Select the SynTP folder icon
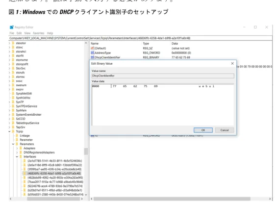The height and width of the screenshot is (202, 278). click(x=13, y=102)
